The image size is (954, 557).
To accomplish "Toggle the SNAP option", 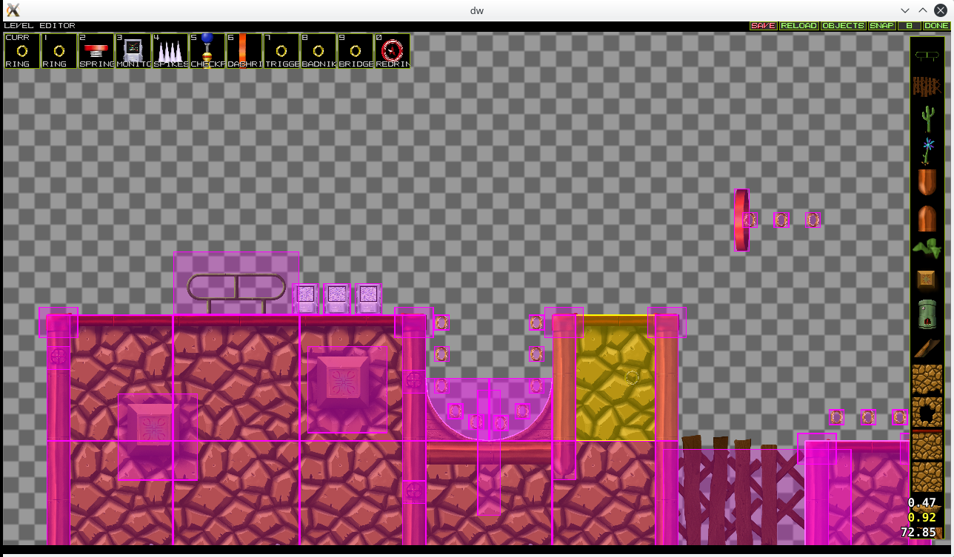I will (881, 26).
